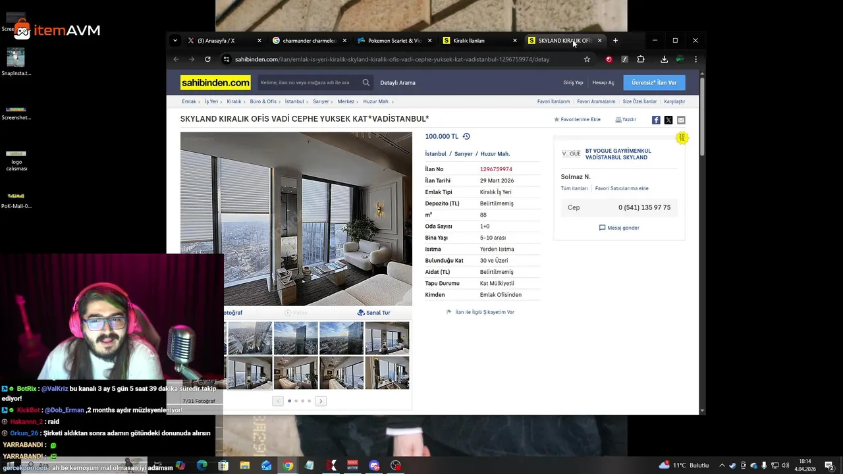Share listing by email icon

[681, 120]
